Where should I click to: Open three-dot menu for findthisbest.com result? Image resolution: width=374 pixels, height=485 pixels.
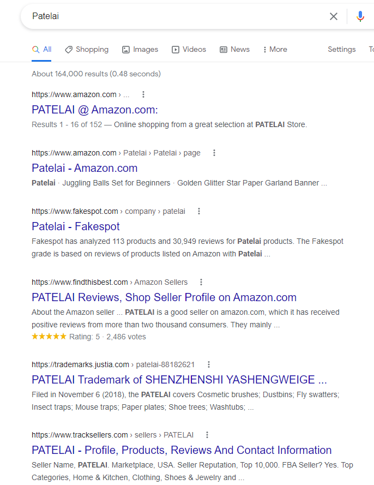point(201,282)
